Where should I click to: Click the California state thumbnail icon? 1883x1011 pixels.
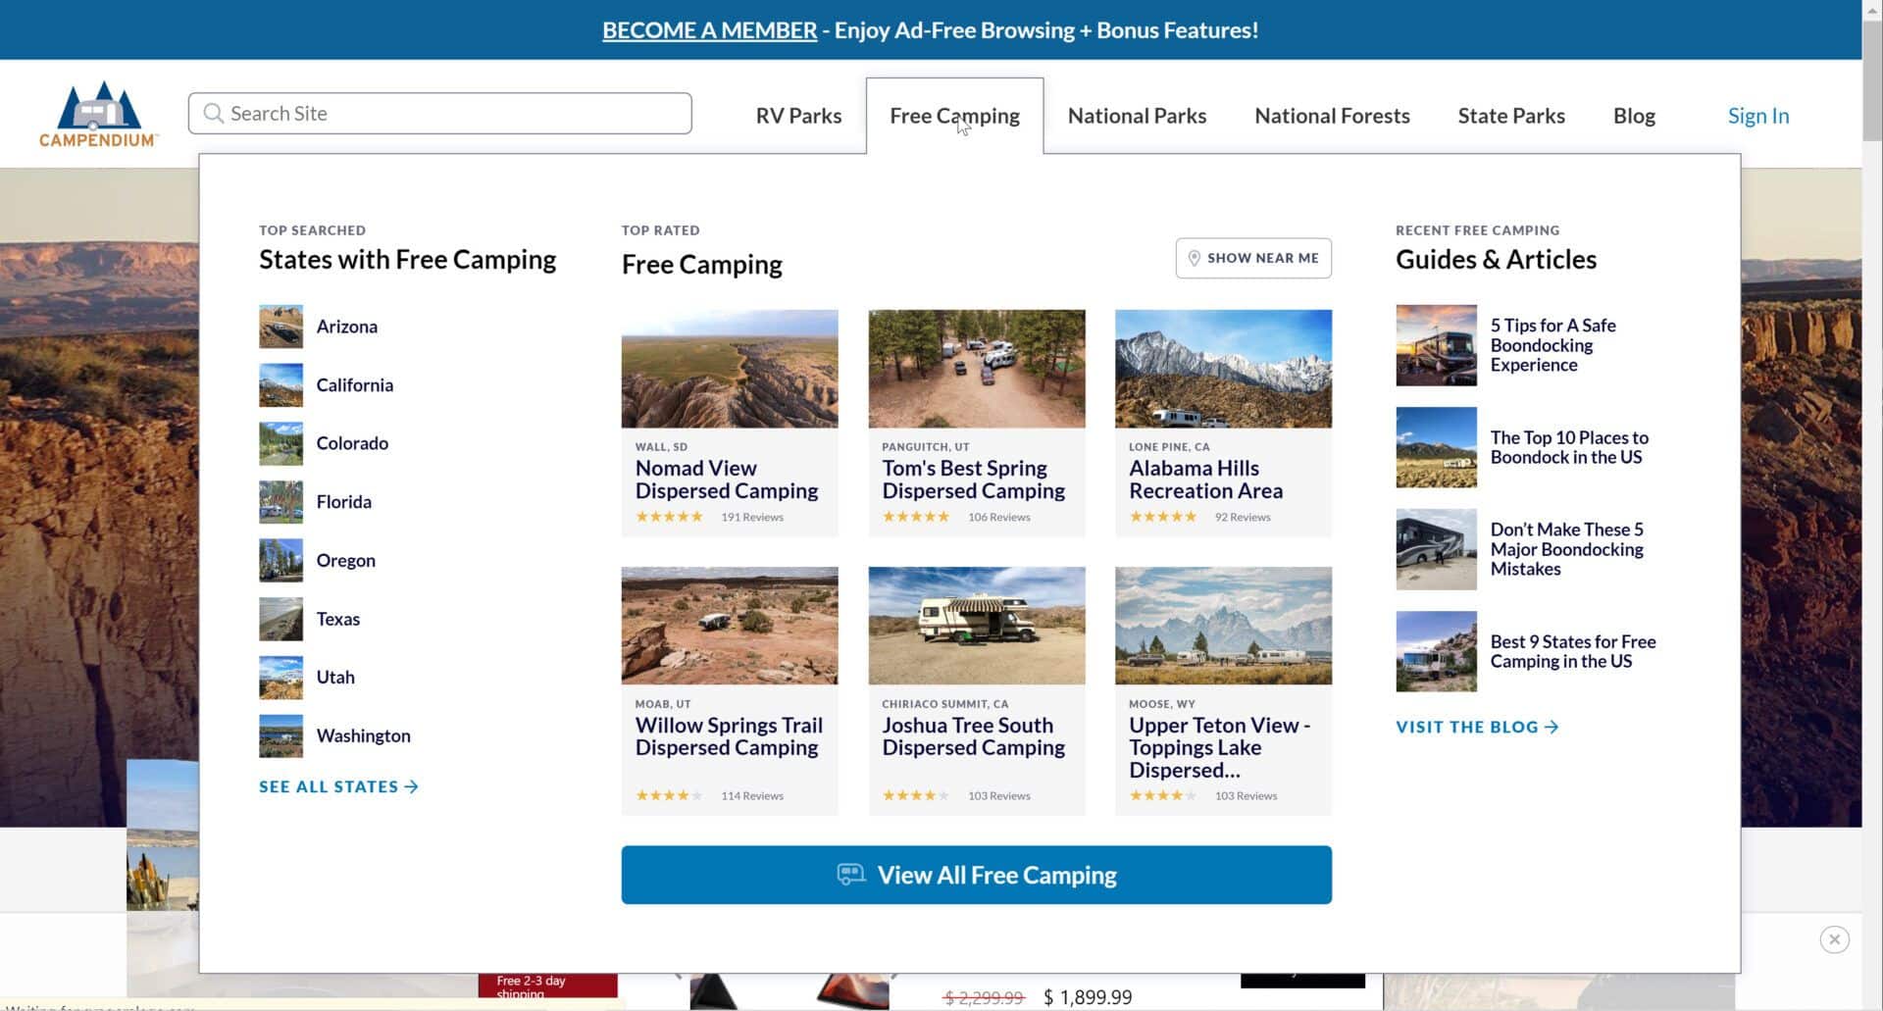tap(280, 385)
